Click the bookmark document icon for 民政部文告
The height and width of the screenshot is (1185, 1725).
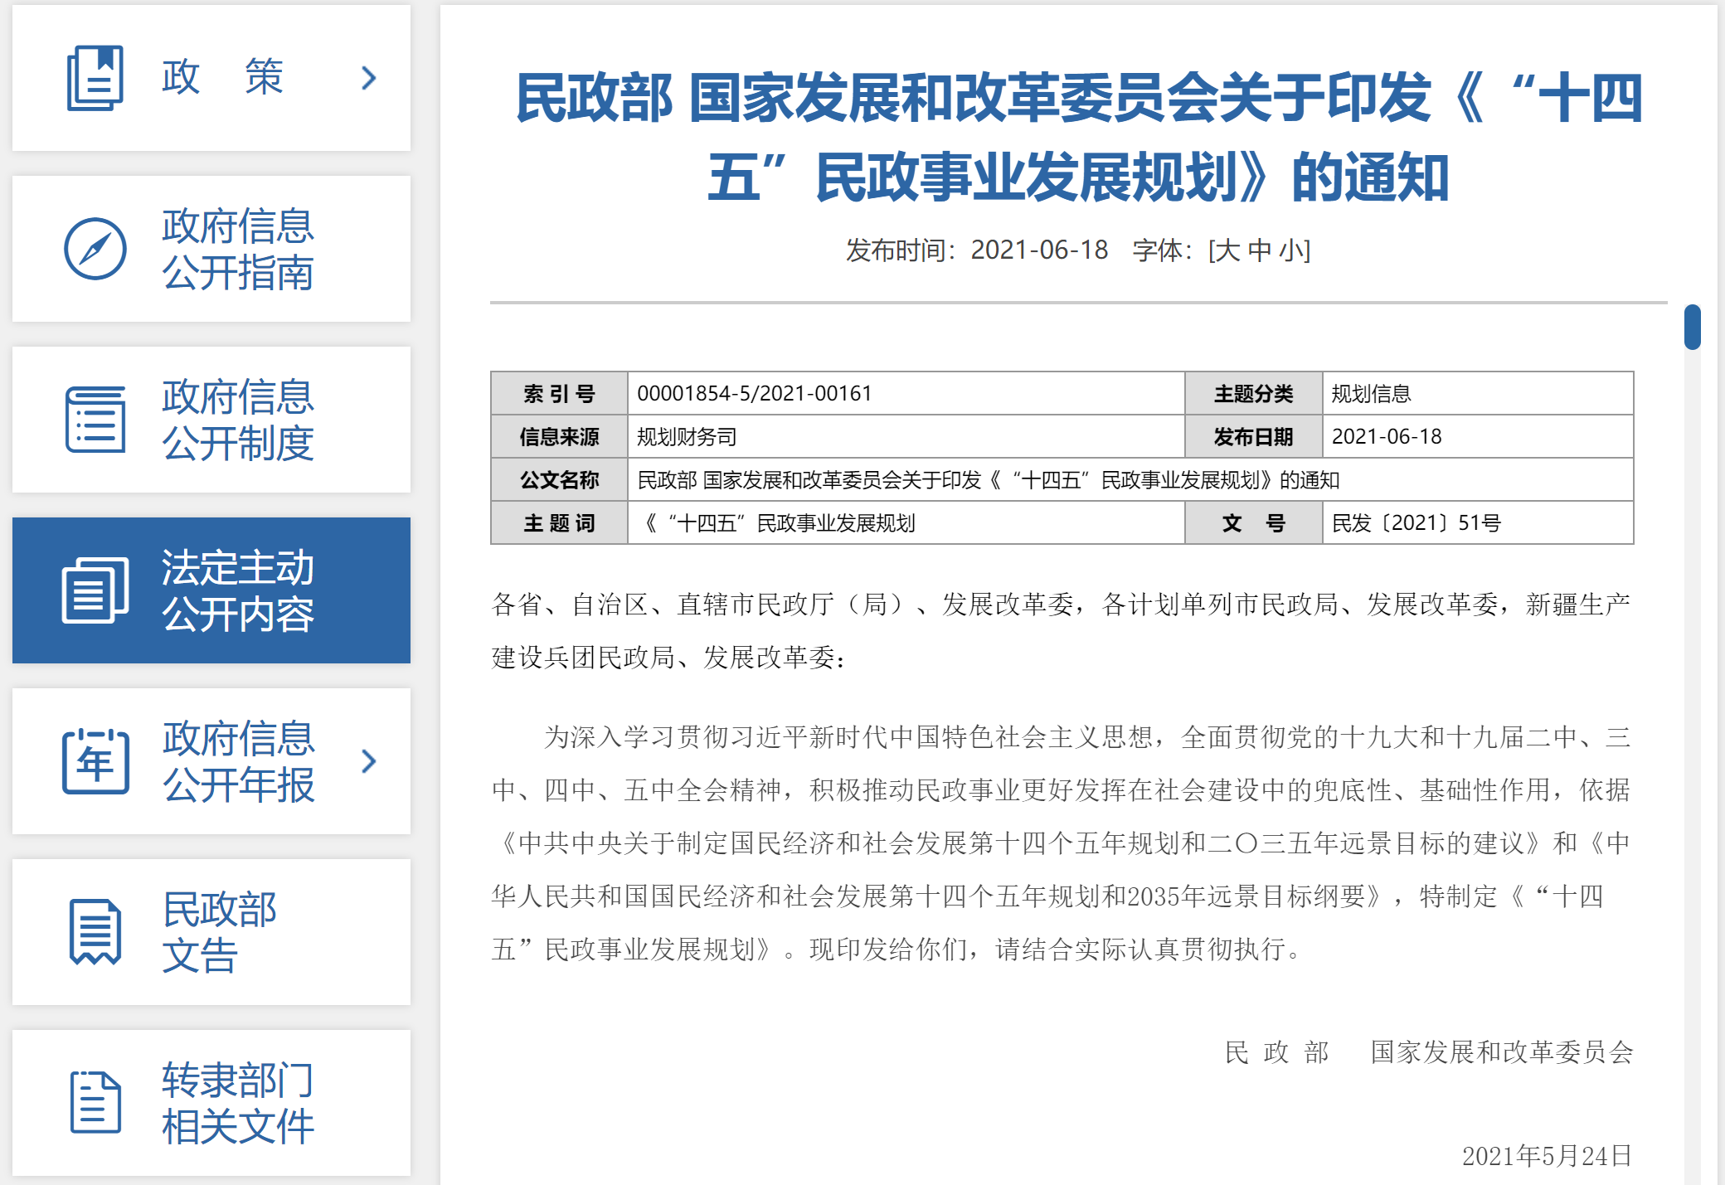tap(95, 932)
